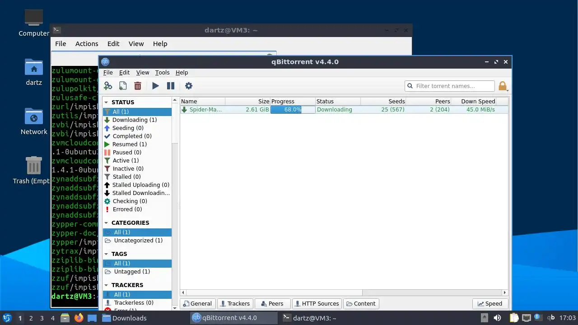
Task: Pause torrents with the pause icon
Action: [171, 86]
